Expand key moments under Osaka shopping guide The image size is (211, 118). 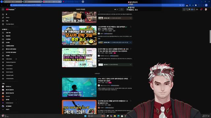coord(131,18)
